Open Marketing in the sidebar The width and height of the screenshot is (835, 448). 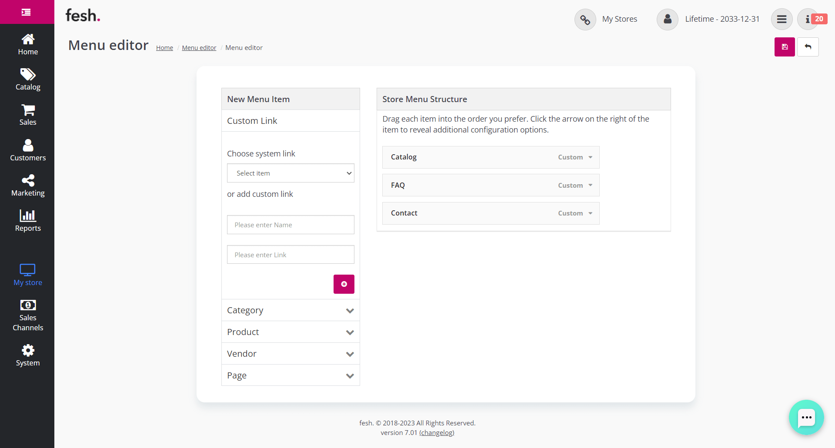(x=28, y=186)
